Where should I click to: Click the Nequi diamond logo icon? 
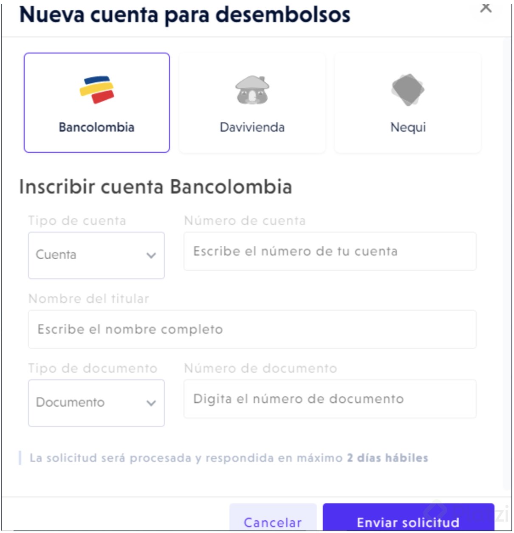pyautogui.click(x=408, y=90)
